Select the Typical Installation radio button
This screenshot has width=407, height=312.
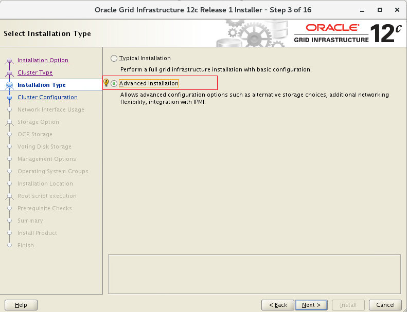click(114, 59)
